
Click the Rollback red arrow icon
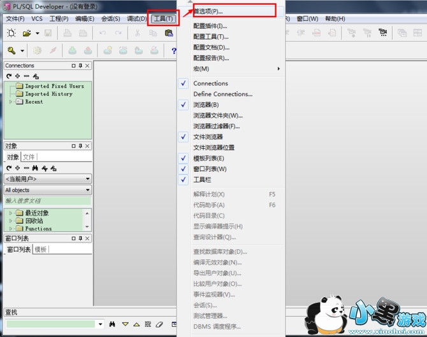pyautogui.click(x=88, y=51)
